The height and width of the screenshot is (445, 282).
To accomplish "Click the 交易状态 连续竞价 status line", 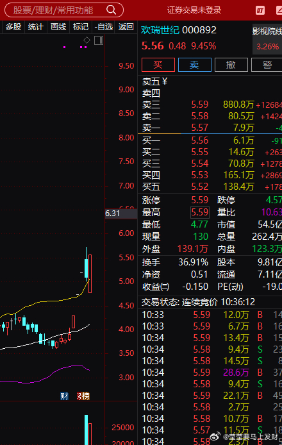I will pyautogui.click(x=198, y=302).
